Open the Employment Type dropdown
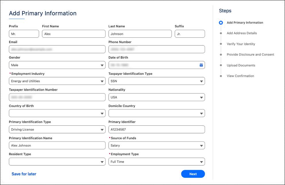285x185 pixels. [201, 161]
